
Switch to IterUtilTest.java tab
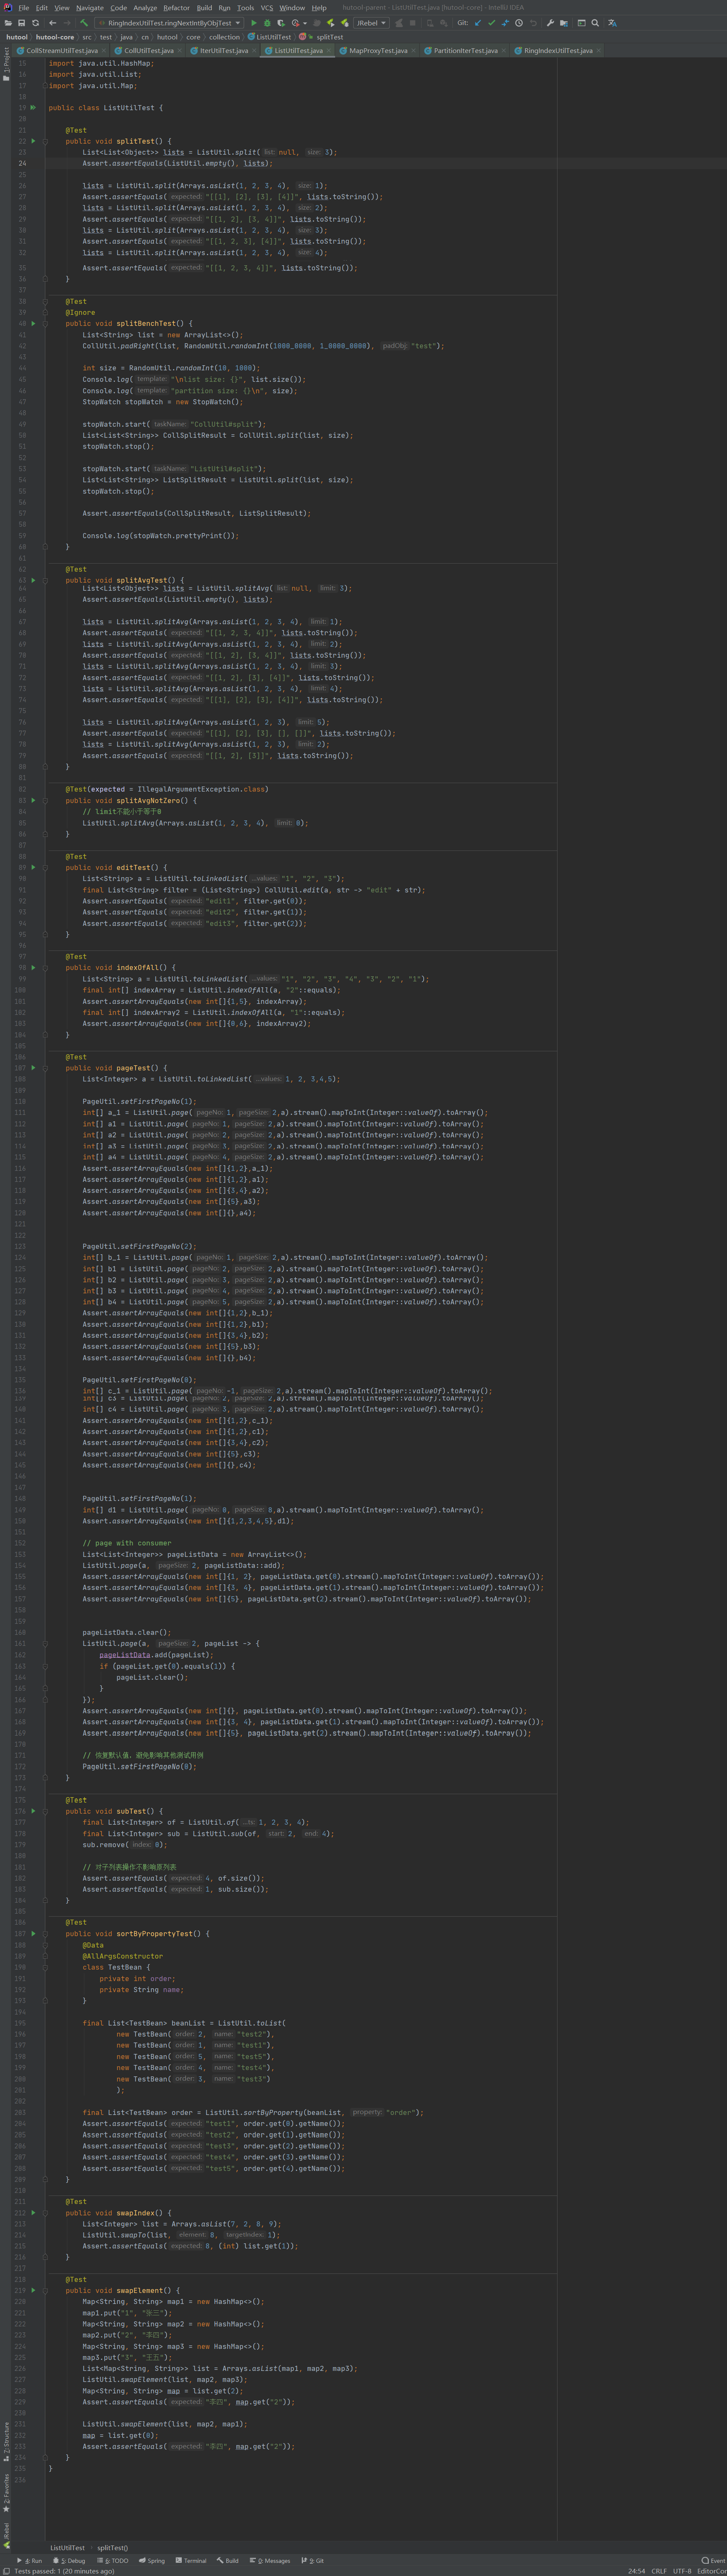point(224,50)
